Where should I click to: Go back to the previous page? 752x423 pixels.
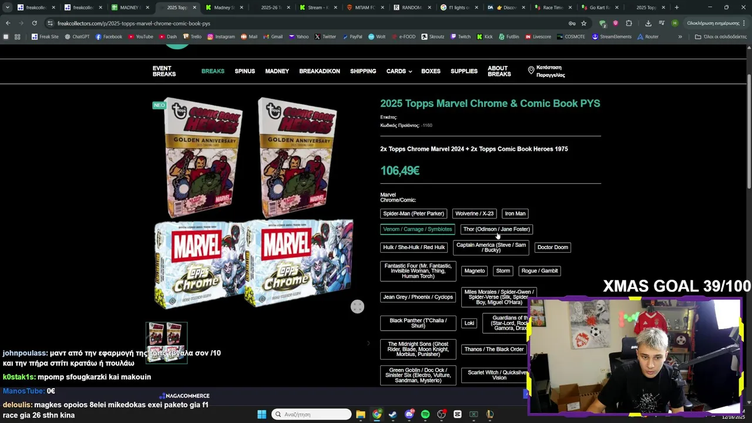pyautogui.click(x=8, y=23)
